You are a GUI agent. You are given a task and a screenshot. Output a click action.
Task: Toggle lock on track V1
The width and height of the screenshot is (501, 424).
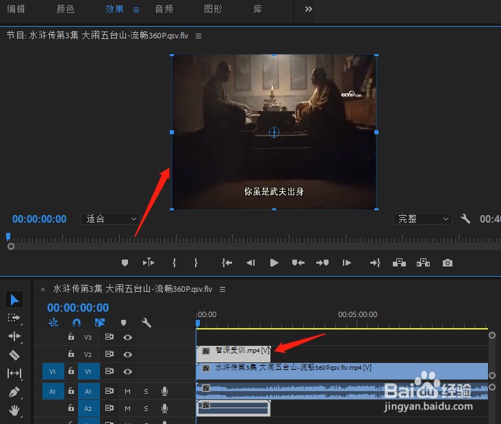coord(71,371)
